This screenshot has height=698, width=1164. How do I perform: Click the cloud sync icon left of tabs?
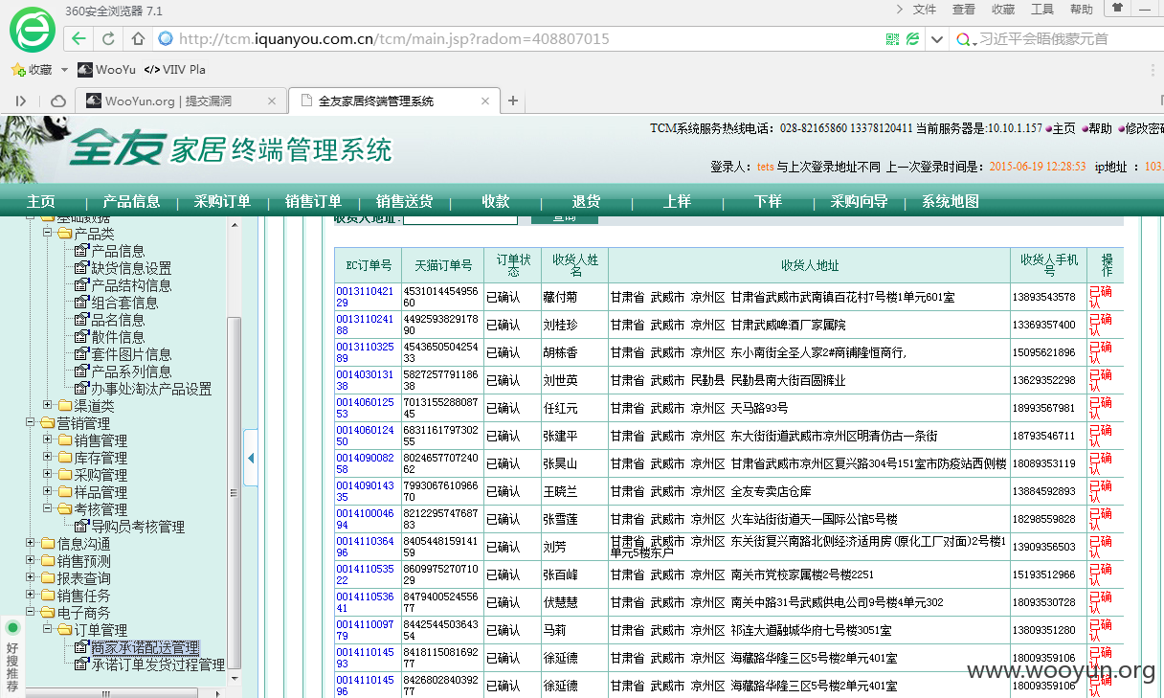pos(58,101)
